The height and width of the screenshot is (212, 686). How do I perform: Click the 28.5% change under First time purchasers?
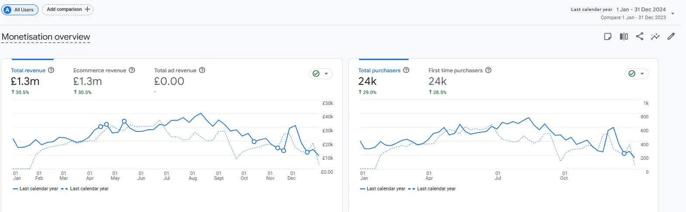coord(438,92)
